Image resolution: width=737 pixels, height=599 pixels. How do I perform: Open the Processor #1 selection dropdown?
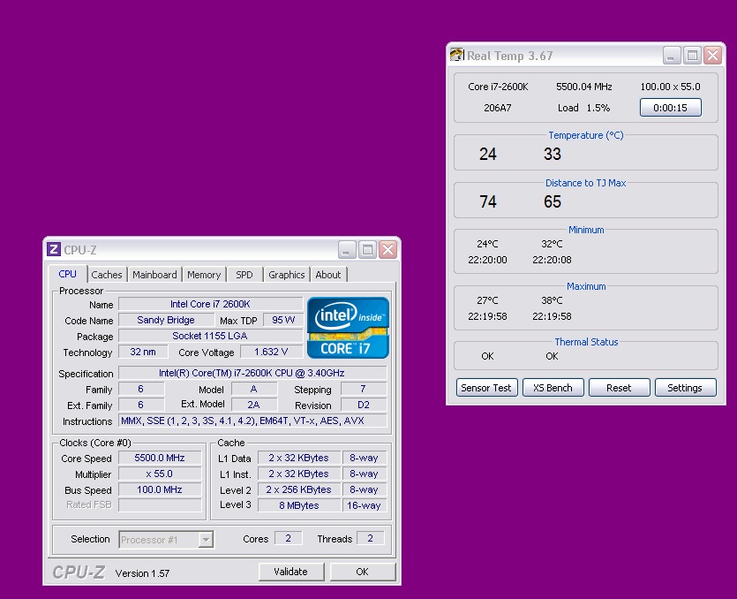pos(206,539)
